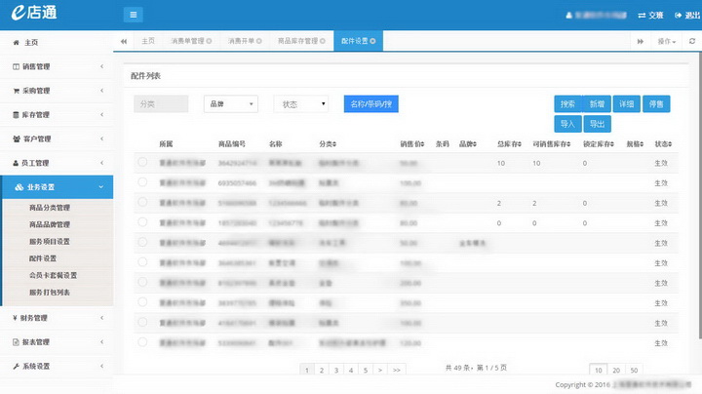Expand 报表管理 in the sidebar
Screen dimensions: 702x394
[57, 342]
